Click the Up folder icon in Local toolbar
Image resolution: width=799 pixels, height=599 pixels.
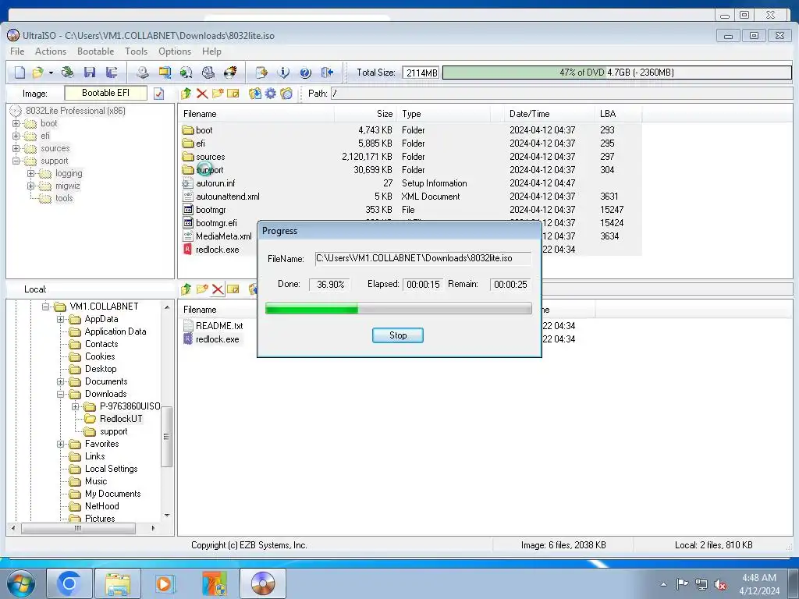(186, 289)
